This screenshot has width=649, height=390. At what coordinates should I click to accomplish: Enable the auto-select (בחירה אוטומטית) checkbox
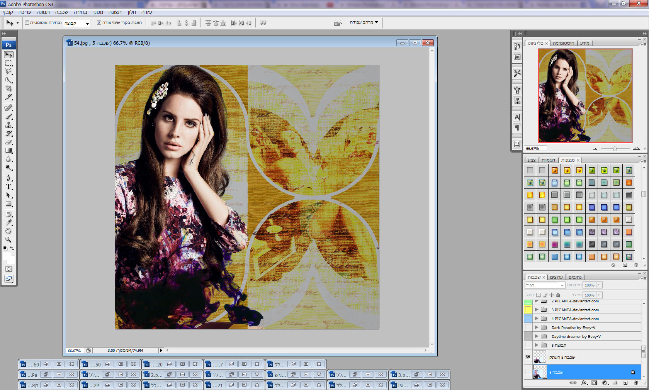[x=27, y=23]
